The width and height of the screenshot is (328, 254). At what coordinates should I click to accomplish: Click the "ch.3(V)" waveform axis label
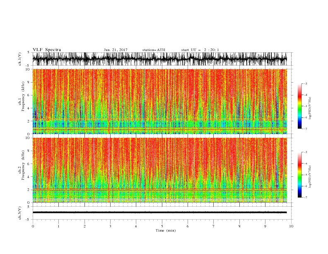pos(20,213)
